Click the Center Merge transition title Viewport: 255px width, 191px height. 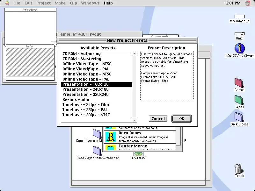click(x=133, y=146)
